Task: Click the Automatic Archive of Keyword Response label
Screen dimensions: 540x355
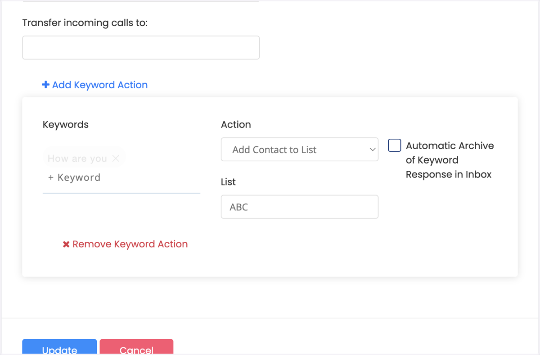Action: coord(450,160)
